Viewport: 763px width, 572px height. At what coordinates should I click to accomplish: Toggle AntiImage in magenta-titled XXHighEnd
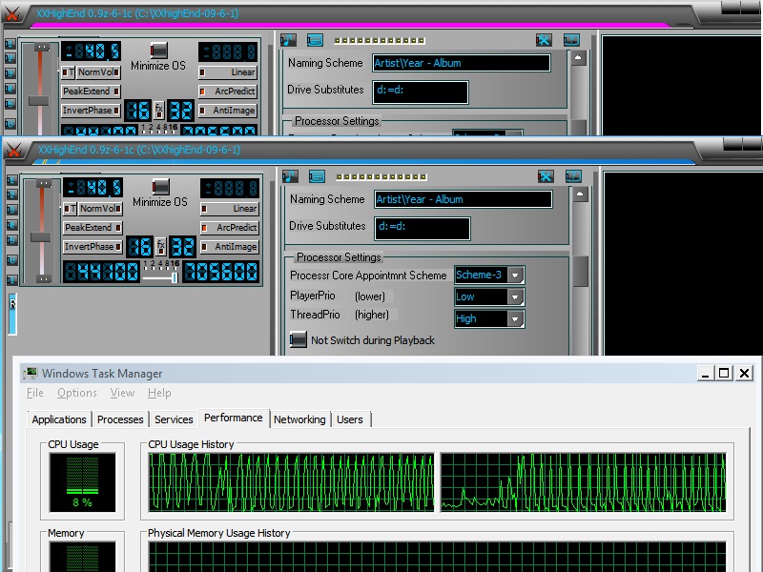tap(228, 111)
